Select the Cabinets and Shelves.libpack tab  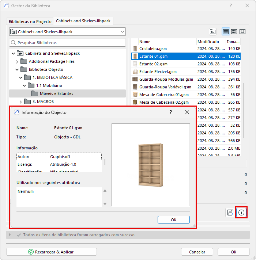tap(83, 21)
